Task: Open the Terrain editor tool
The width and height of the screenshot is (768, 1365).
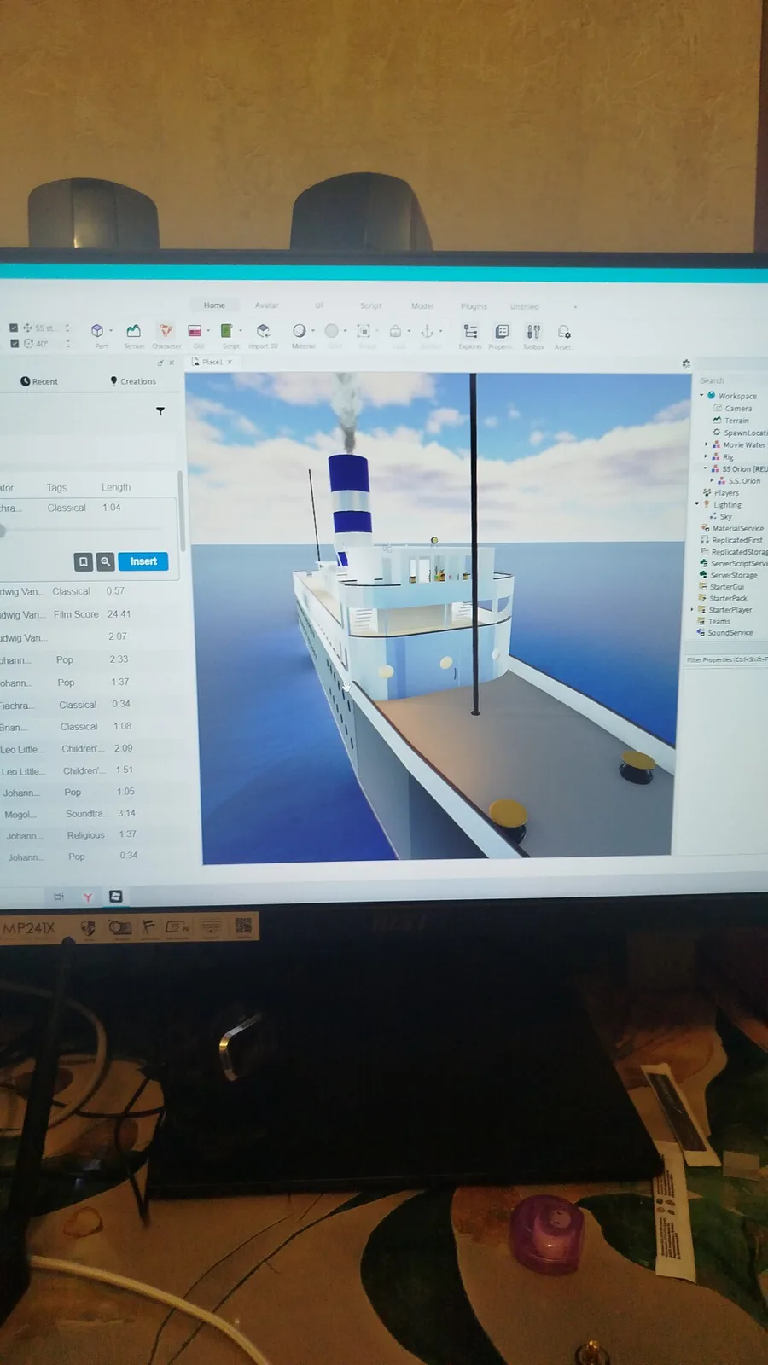Action: [x=133, y=331]
